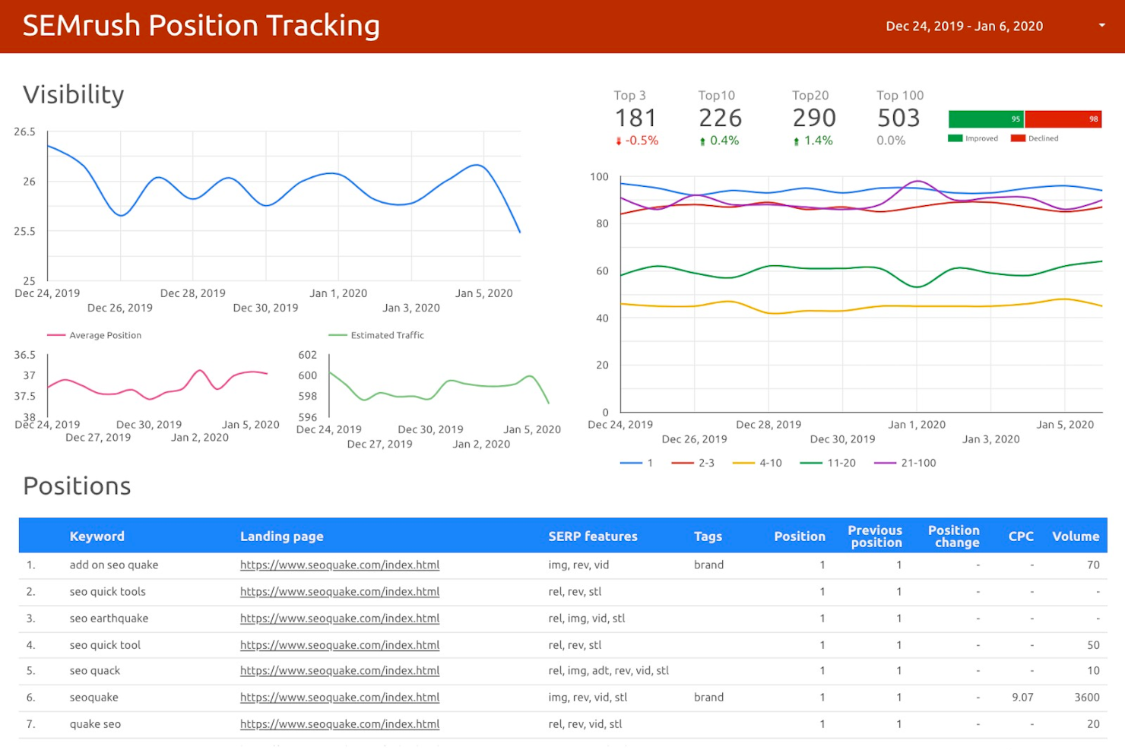Click 'brand' tag in 'seoquake' row
The height and width of the screenshot is (750, 1125).
(708, 698)
